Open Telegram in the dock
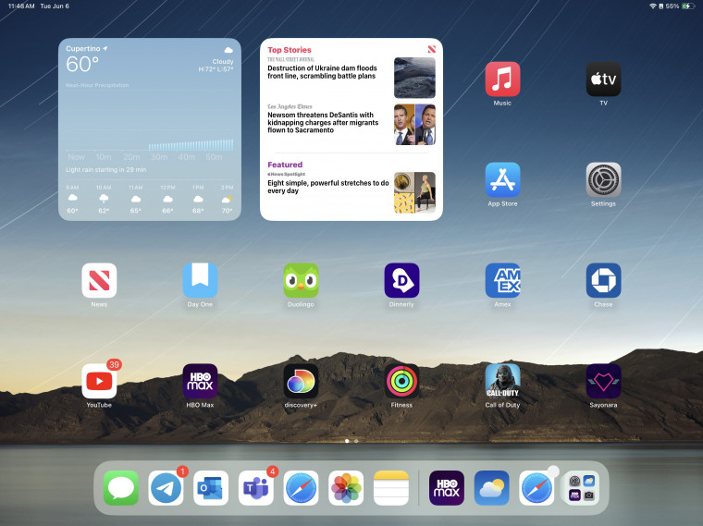The image size is (703, 526). coord(166,488)
